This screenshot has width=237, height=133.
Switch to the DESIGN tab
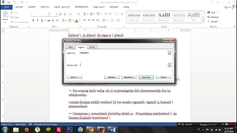44,7
